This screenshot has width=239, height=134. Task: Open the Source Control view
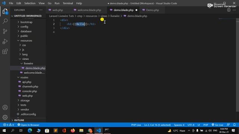[5, 31]
